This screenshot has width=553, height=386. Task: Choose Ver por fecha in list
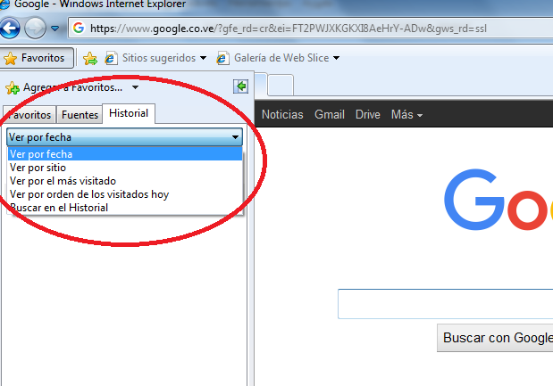click(125, 153)
